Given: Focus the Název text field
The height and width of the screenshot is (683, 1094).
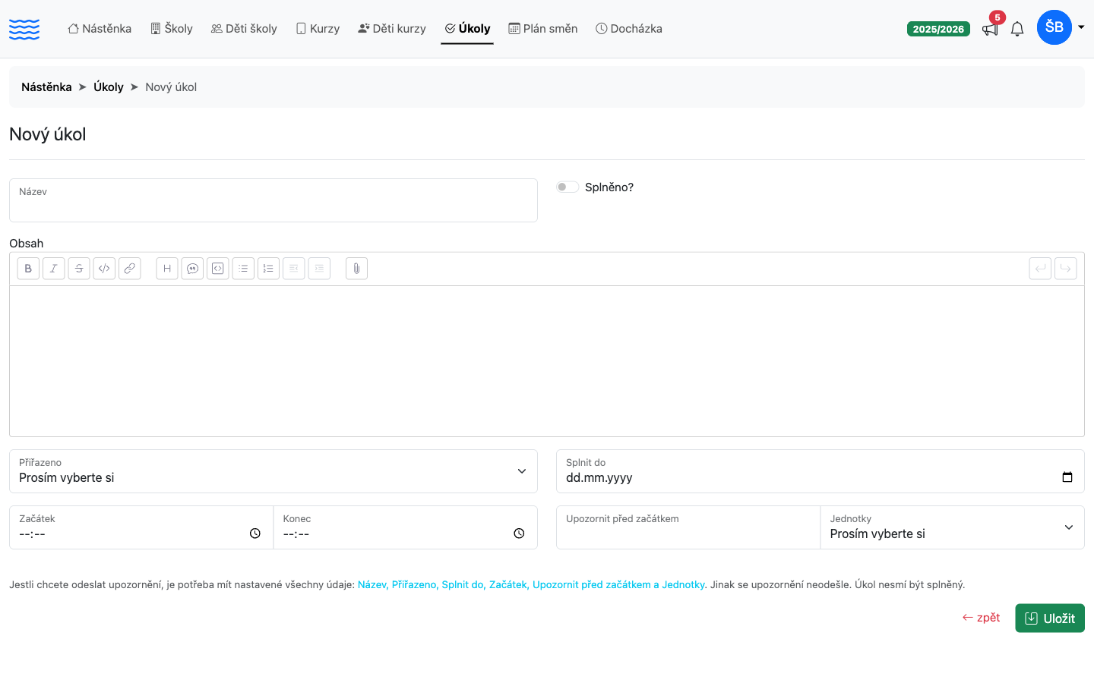Looking at the screenshot, I should pyautogui.click(x=273, y=200).
